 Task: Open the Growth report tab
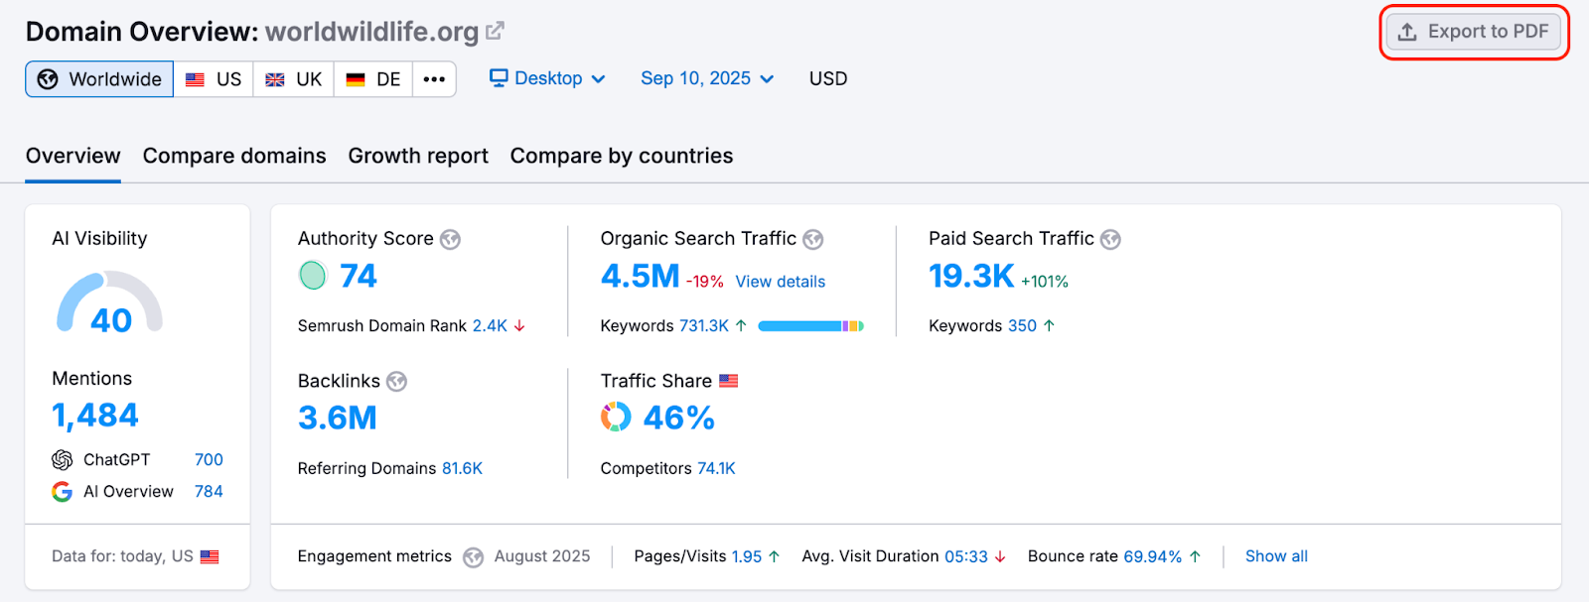pyautogui.click(x=418, y=156)
